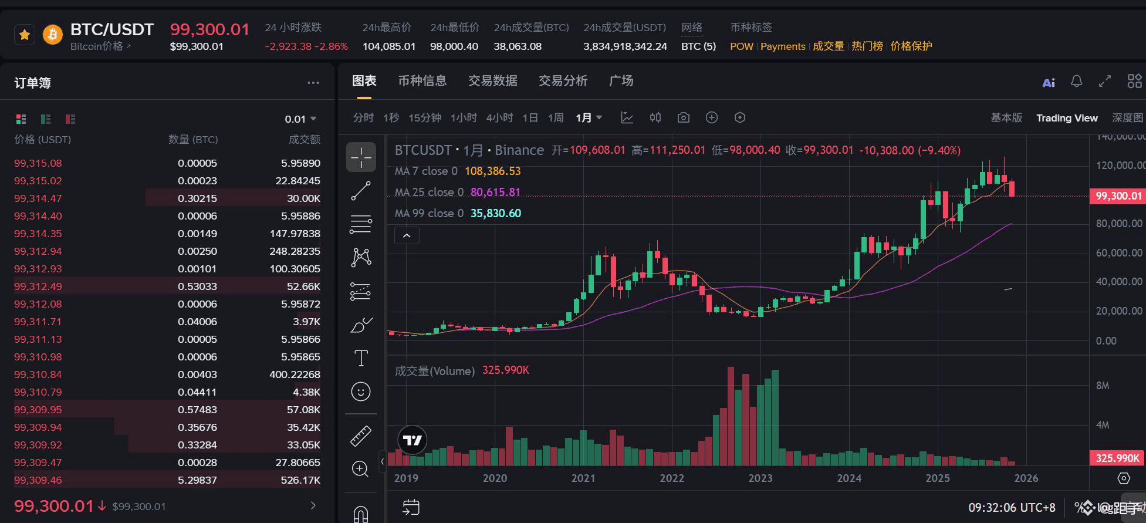The width and height of the screenshot is (1146, 523).
Task: Click the camera snapshot icon
Action: point(683,118)
